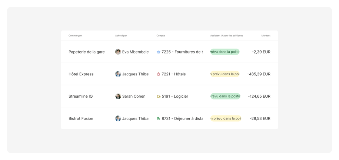Screen dimensions: 339x160
Task: Click the luggage icon beside 7221 Hôtels
Action: point(158,74)
